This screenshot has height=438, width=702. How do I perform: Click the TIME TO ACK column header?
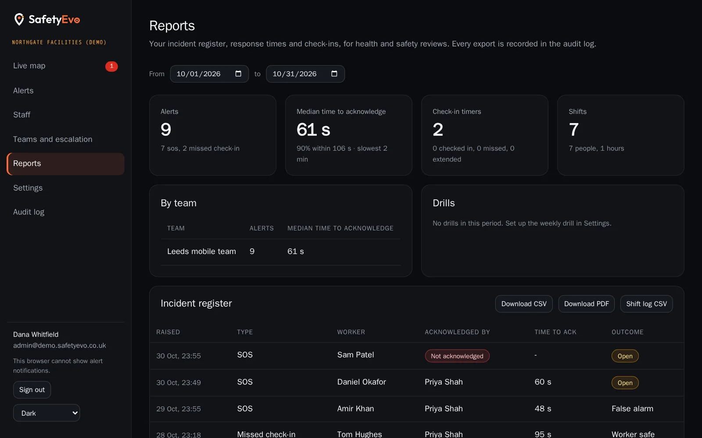tap(555, 332)
